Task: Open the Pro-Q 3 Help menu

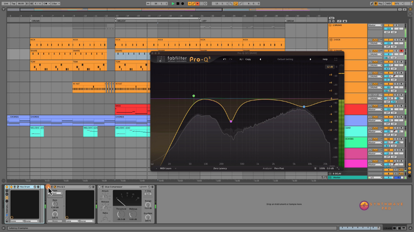Action: coord(325,60)
